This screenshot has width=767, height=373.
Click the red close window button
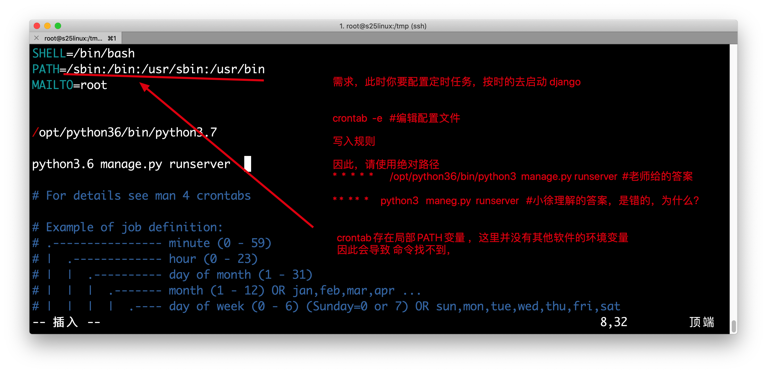pyautogui.click(x=37, y=26)
